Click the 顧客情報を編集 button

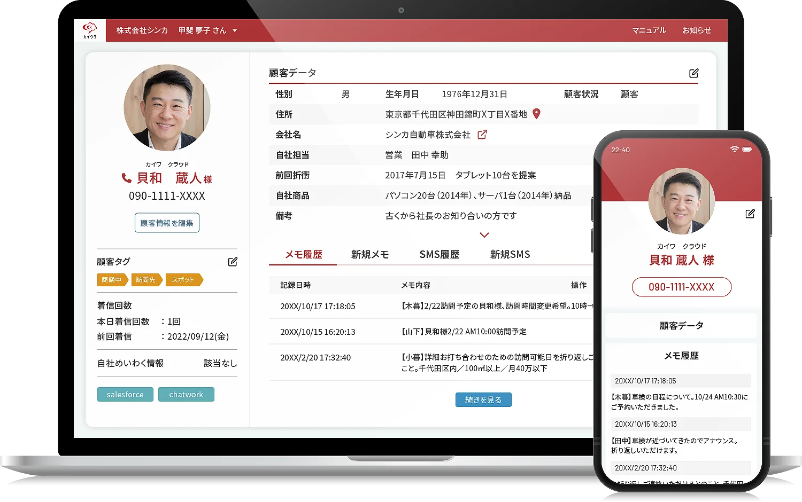[x=167, y=223]
